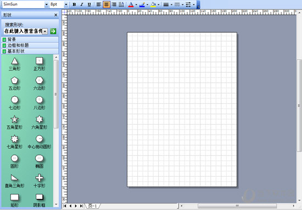The height and width of the screenshot is (210, 302).
Task: Click the shape search input field
Action: coord(23,31)
